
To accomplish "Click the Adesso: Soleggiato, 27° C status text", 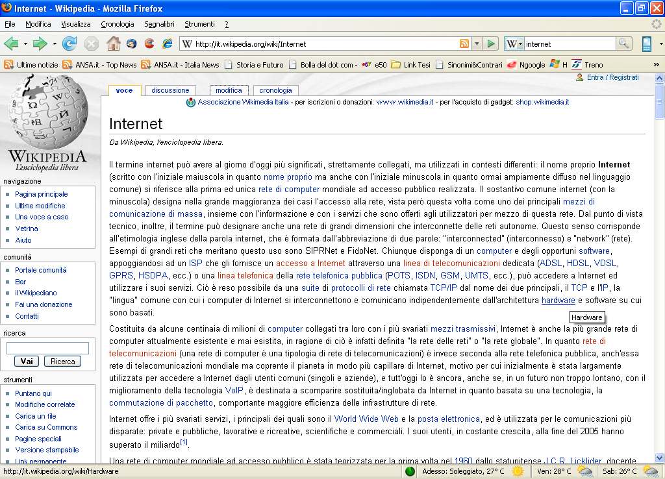I will (x=463, y=471).
